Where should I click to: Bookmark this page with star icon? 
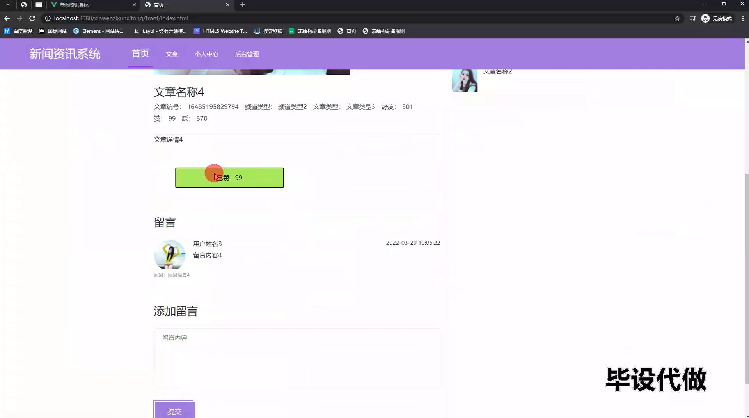coord(677,18)
